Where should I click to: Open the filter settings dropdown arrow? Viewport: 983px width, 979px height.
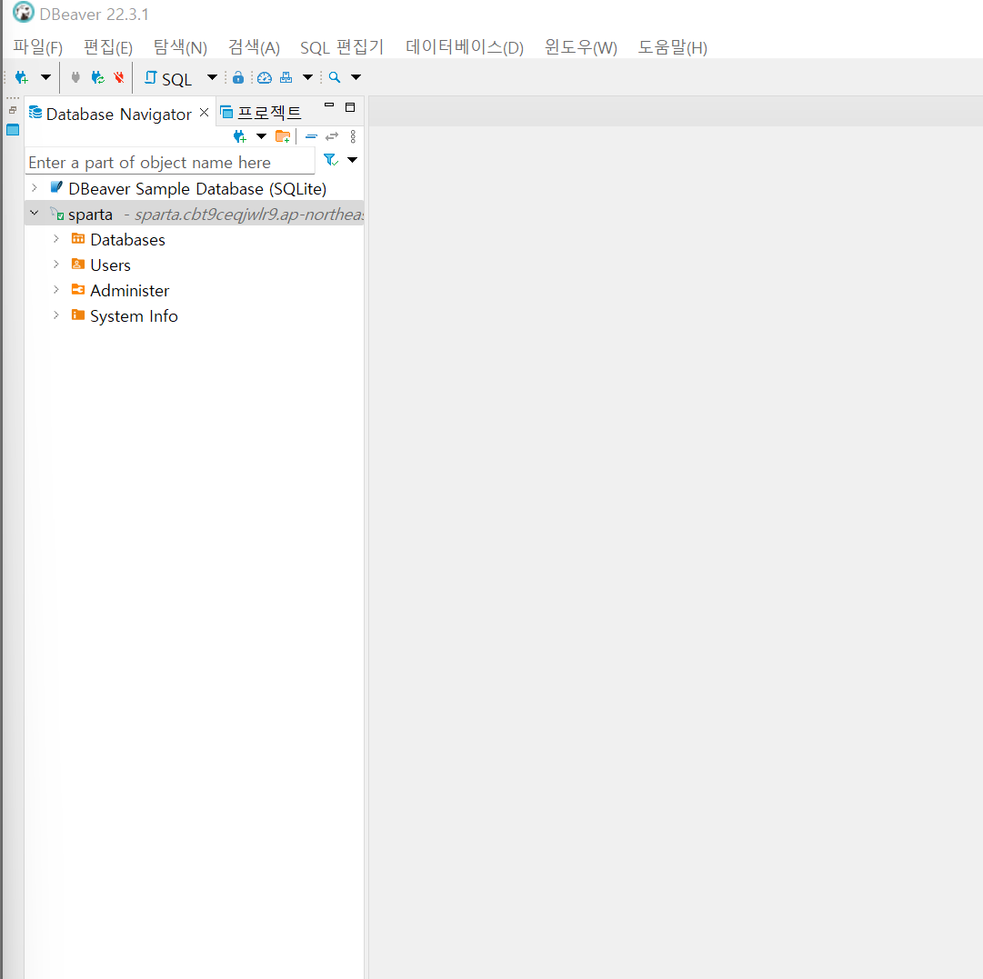click(352, 160)
